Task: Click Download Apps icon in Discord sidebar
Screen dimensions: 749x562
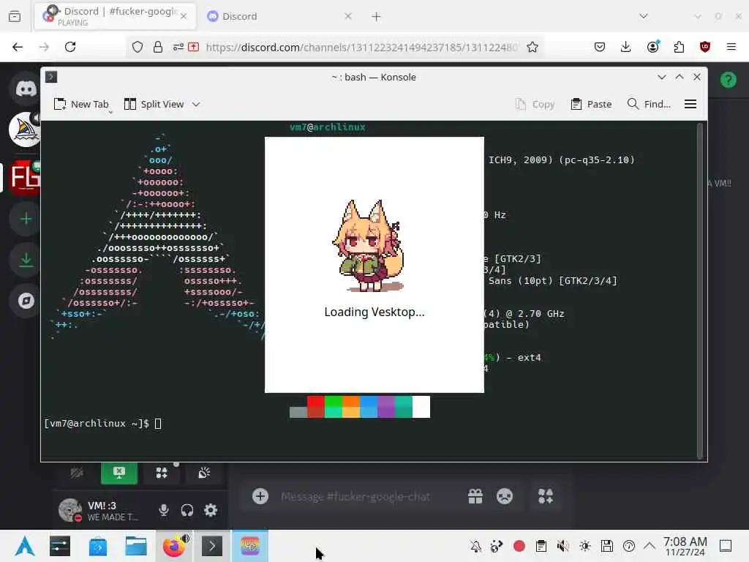Action: [26, 260]
